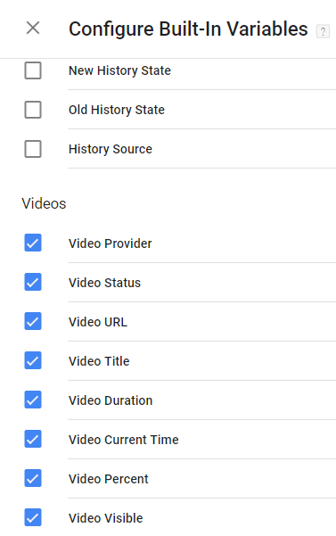This screenshot has height=536, width=336.
Task: Deselect the Video Title checkbox
Action: click(x=33, y=360)
